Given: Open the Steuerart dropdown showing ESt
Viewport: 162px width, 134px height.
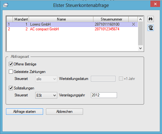Looking at the screenshot, I should tap(46, 95).
